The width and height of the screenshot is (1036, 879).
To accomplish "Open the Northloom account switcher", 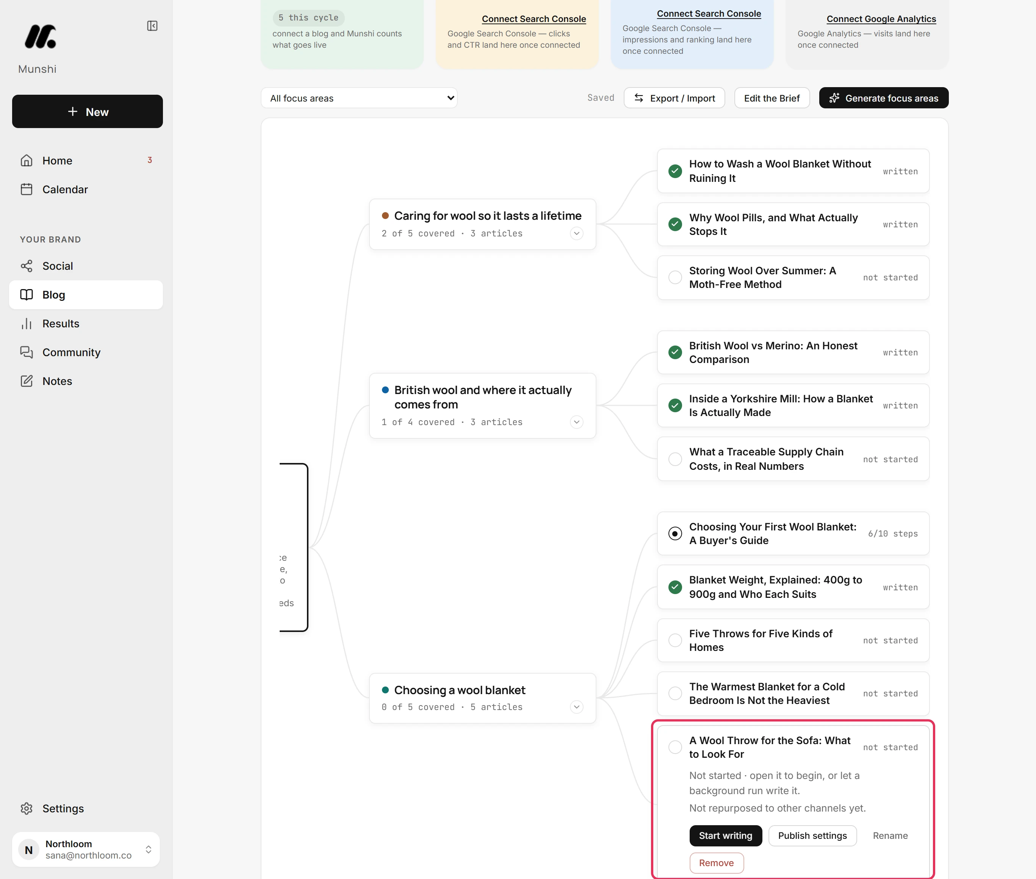I will click(86, 849).
